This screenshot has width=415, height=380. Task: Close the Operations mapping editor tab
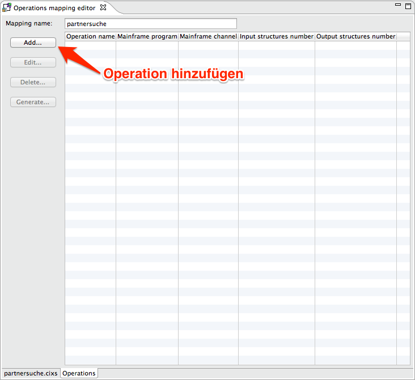[x=103, y=8]
